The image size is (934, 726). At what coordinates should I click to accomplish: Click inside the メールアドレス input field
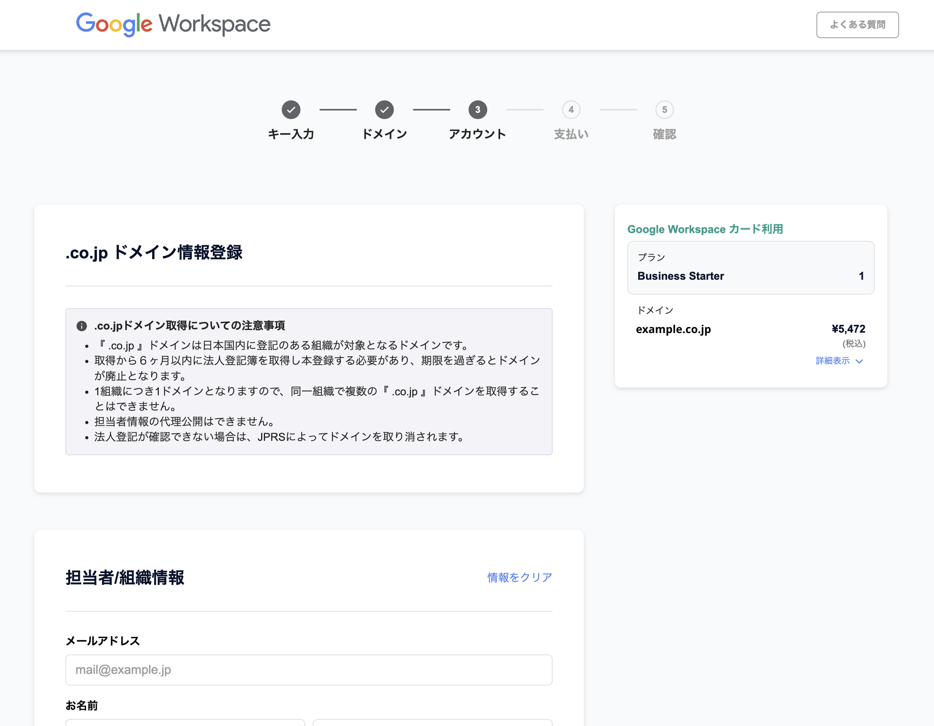(x=308, y=670)
